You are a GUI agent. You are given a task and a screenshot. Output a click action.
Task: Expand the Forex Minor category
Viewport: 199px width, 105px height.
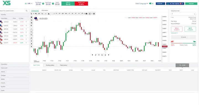(14, 64)
